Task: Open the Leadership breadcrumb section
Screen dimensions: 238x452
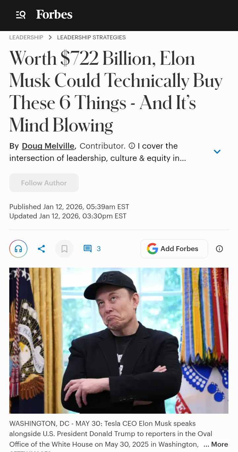Action: 26,38
